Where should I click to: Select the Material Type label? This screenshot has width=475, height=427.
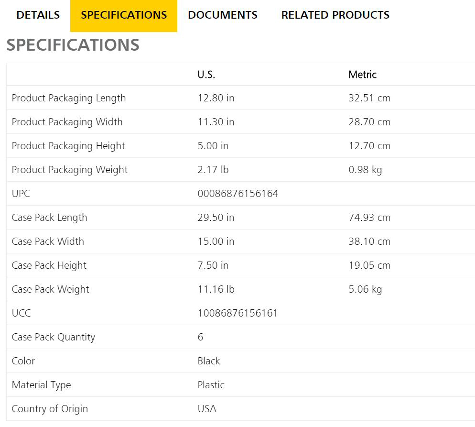click(x=41, y=385)
